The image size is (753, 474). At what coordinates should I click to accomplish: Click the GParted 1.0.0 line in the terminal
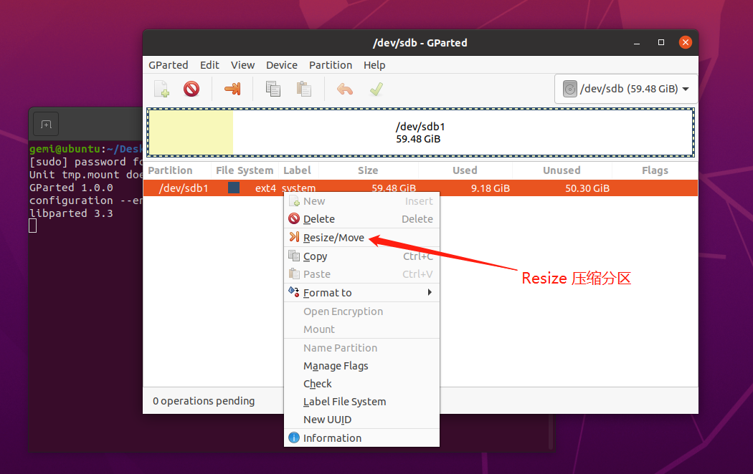71,188
